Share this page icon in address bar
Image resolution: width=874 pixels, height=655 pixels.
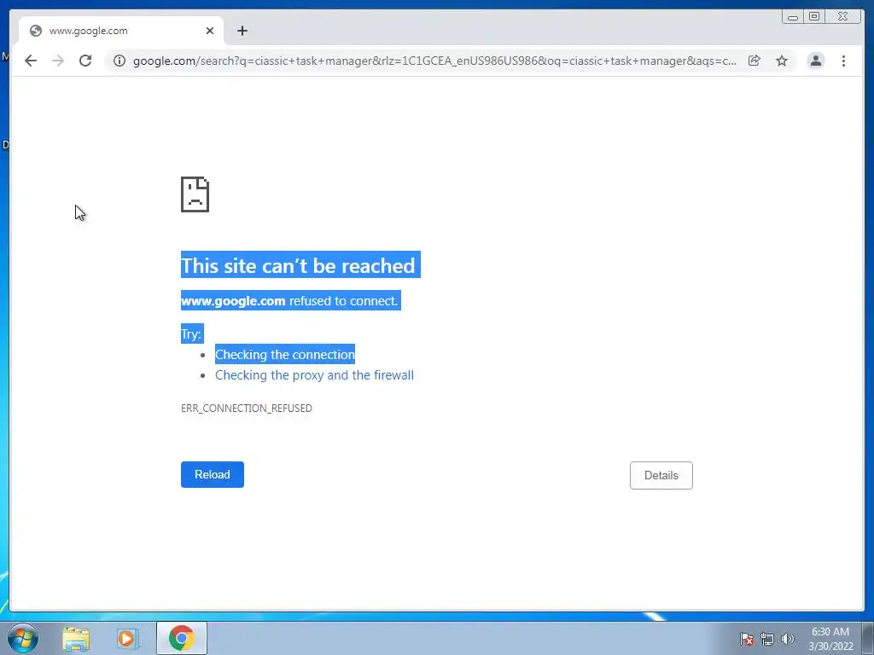(755, 61)
